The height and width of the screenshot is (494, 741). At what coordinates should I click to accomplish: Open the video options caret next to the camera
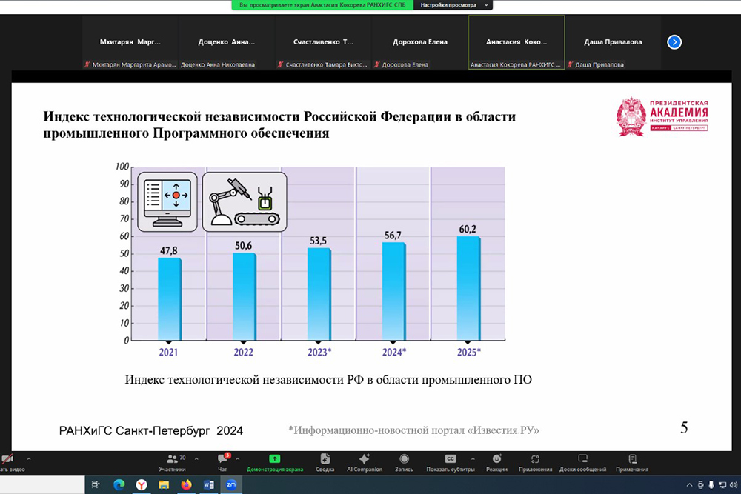29,458
